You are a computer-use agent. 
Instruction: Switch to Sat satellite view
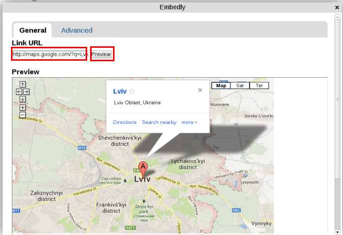pyautogui.click(x=240, y=86)
